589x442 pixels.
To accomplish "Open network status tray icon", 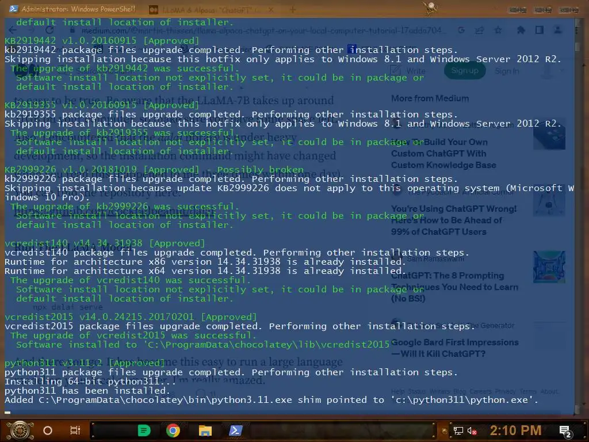I will pyautogui.click(x=458, y=430).
